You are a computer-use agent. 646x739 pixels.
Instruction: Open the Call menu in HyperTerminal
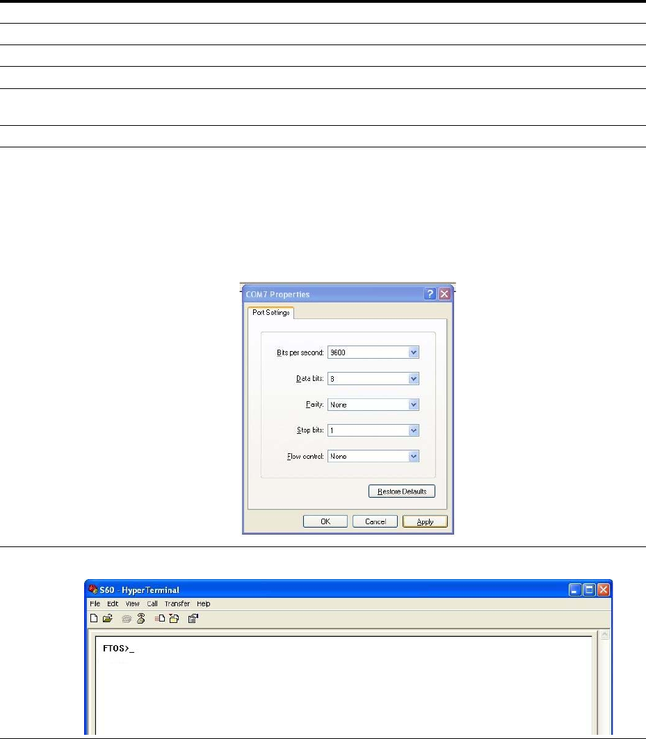152,603
